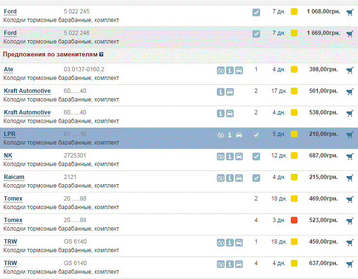Open the NK brand link
The width and height of the screenshot is (358, 279).
[8, 156]
